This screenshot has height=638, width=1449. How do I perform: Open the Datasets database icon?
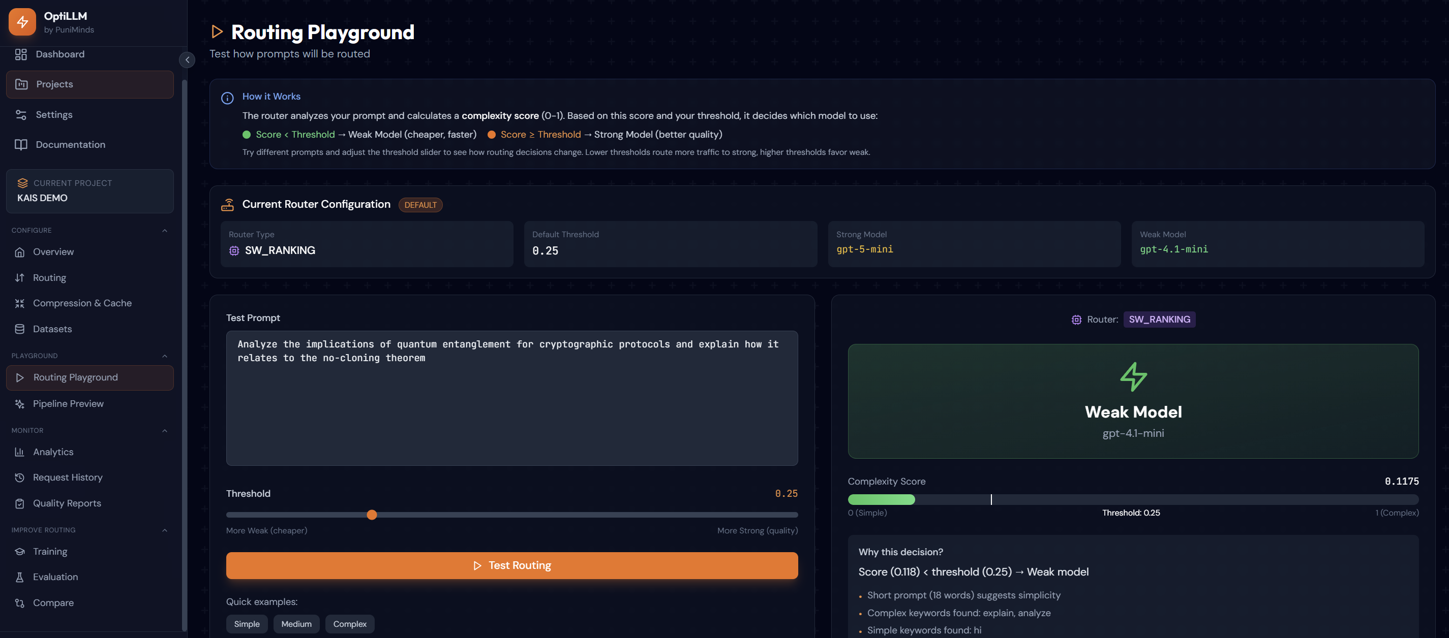click(20, 329)
